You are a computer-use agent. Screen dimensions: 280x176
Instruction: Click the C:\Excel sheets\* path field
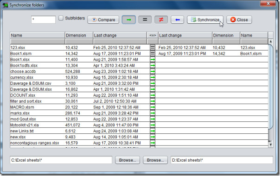coord(61,160)
